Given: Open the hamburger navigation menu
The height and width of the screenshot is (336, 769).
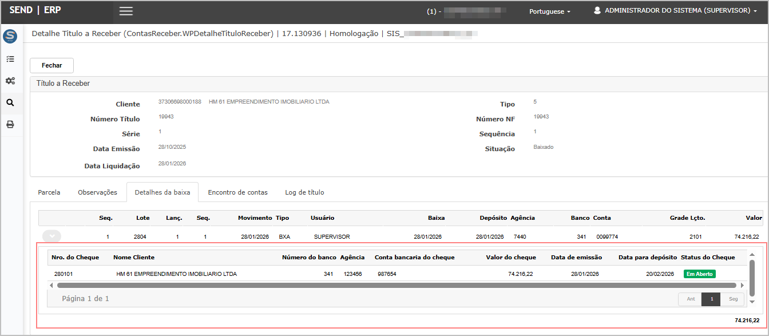Looking at the screenshot, I should (x=126, y=11).
